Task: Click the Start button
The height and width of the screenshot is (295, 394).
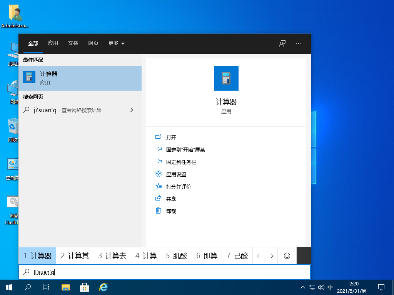Action: (8, 287)
